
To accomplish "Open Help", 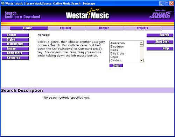I will tap(160, 48).
